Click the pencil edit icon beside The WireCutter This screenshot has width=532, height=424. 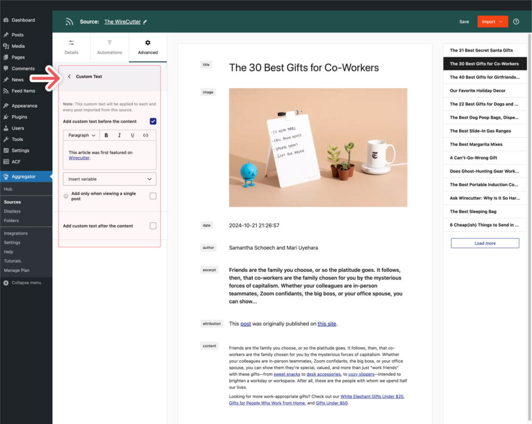(x=145, y=22)
